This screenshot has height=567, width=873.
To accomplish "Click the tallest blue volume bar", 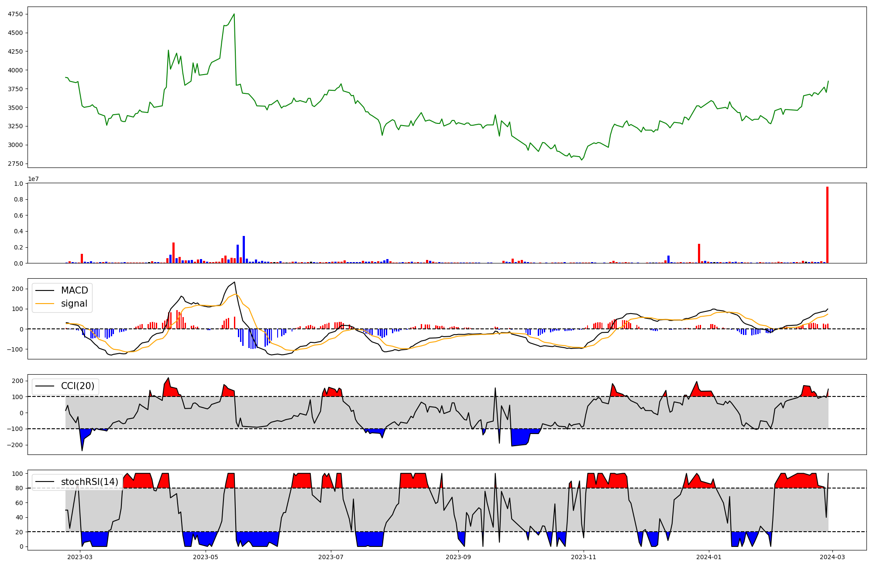I will pyautogui.click(x=244, y=249).
